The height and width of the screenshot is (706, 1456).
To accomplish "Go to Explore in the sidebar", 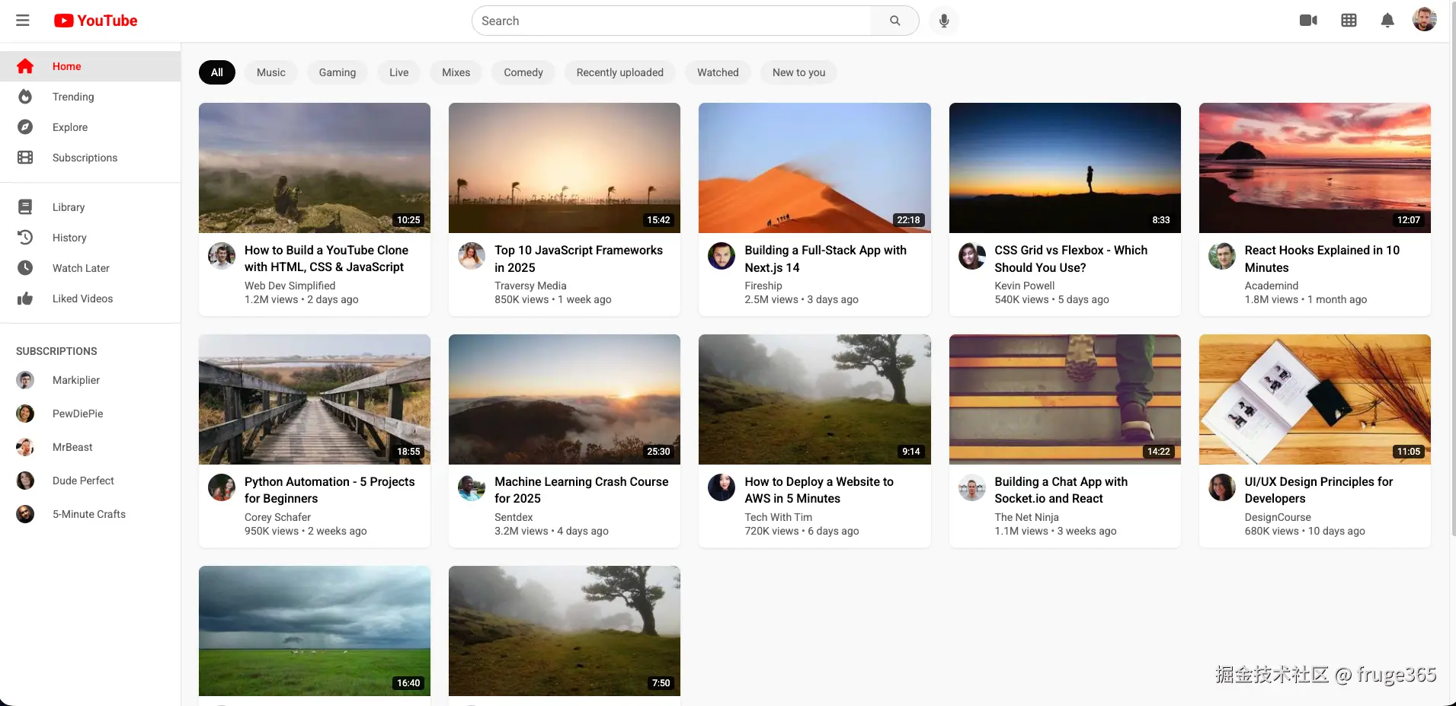I will click(x=90, y=127).
